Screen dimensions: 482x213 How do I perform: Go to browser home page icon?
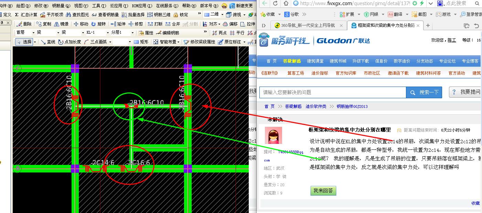tap(286, 3)
